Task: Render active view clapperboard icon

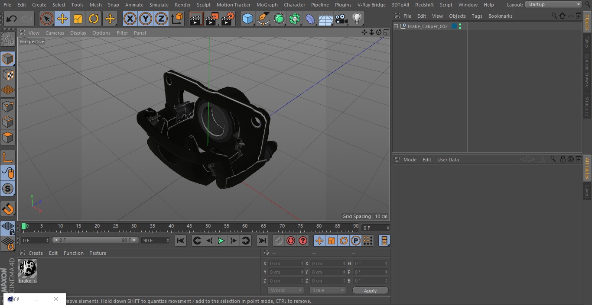Action: (196, 19)
